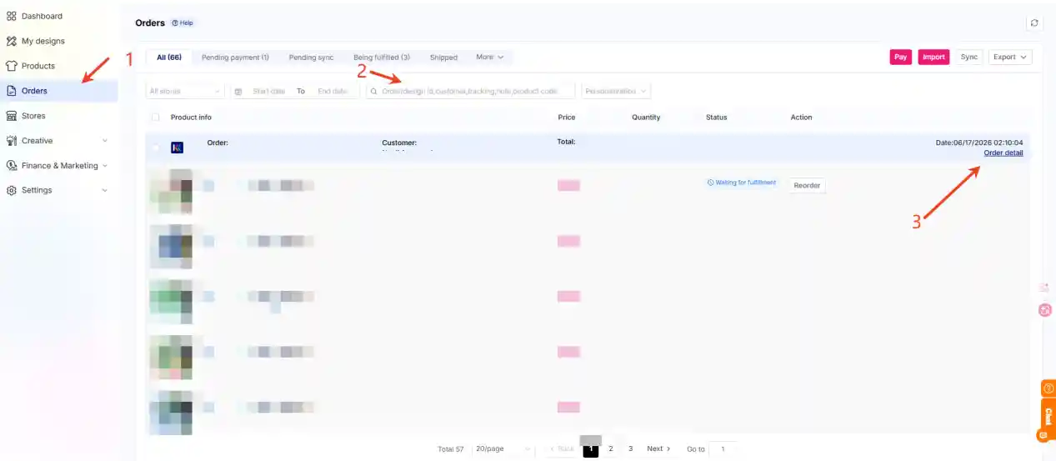Click the order date 06/17/2026 text
This screenshot has height=461, width=1056.
click(979, 143)
